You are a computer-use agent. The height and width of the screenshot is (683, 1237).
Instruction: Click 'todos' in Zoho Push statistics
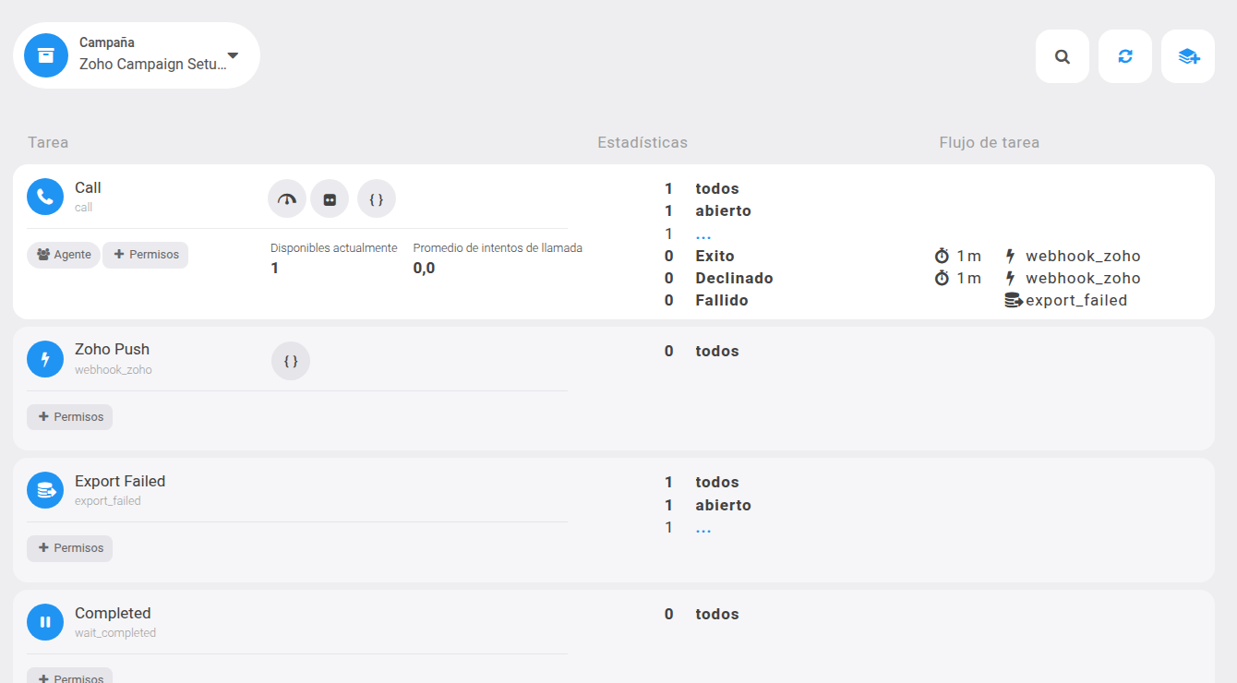point(717,352)
